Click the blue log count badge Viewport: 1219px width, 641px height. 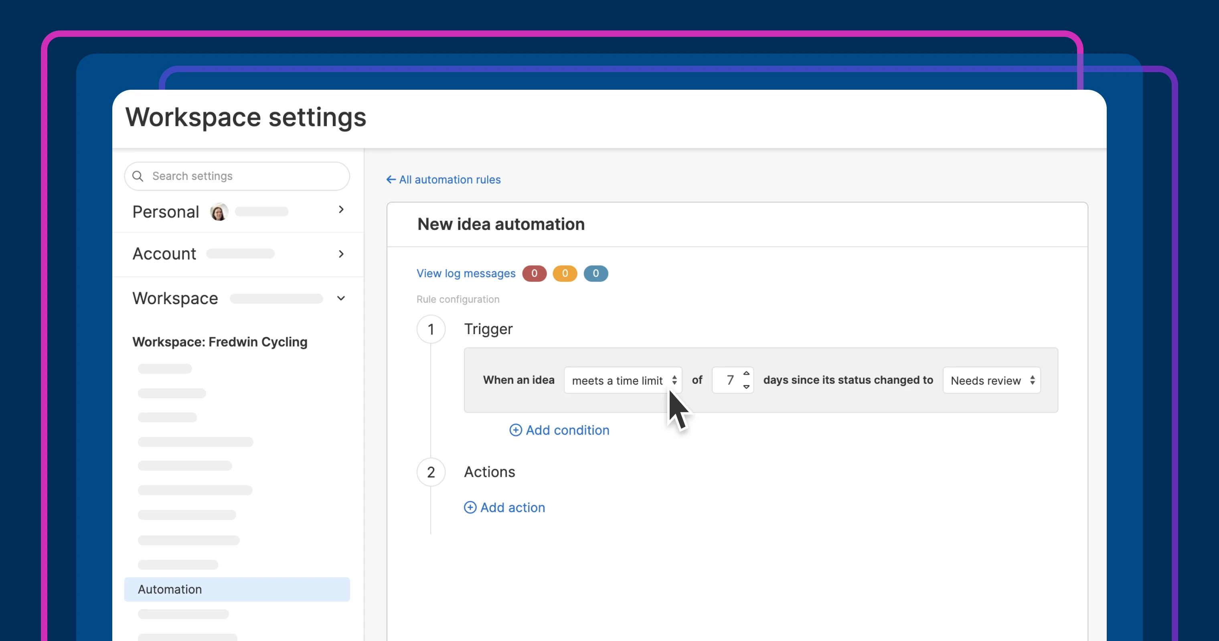point(595,274)
